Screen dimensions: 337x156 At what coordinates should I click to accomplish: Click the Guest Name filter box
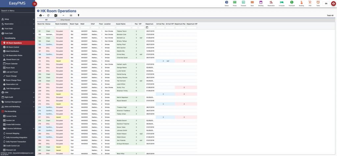point(123,28)
